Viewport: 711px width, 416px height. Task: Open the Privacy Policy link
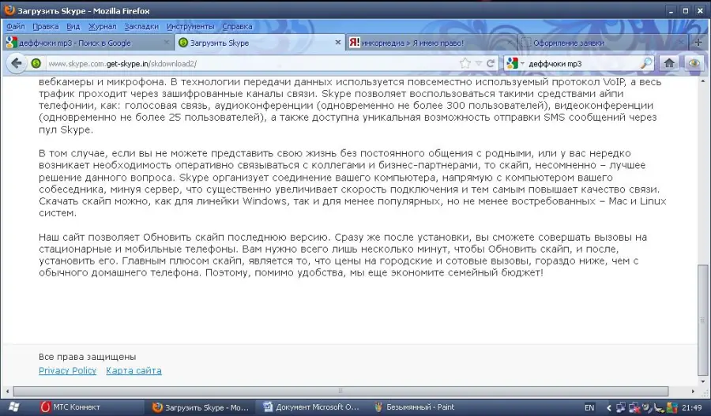(68, 371)
